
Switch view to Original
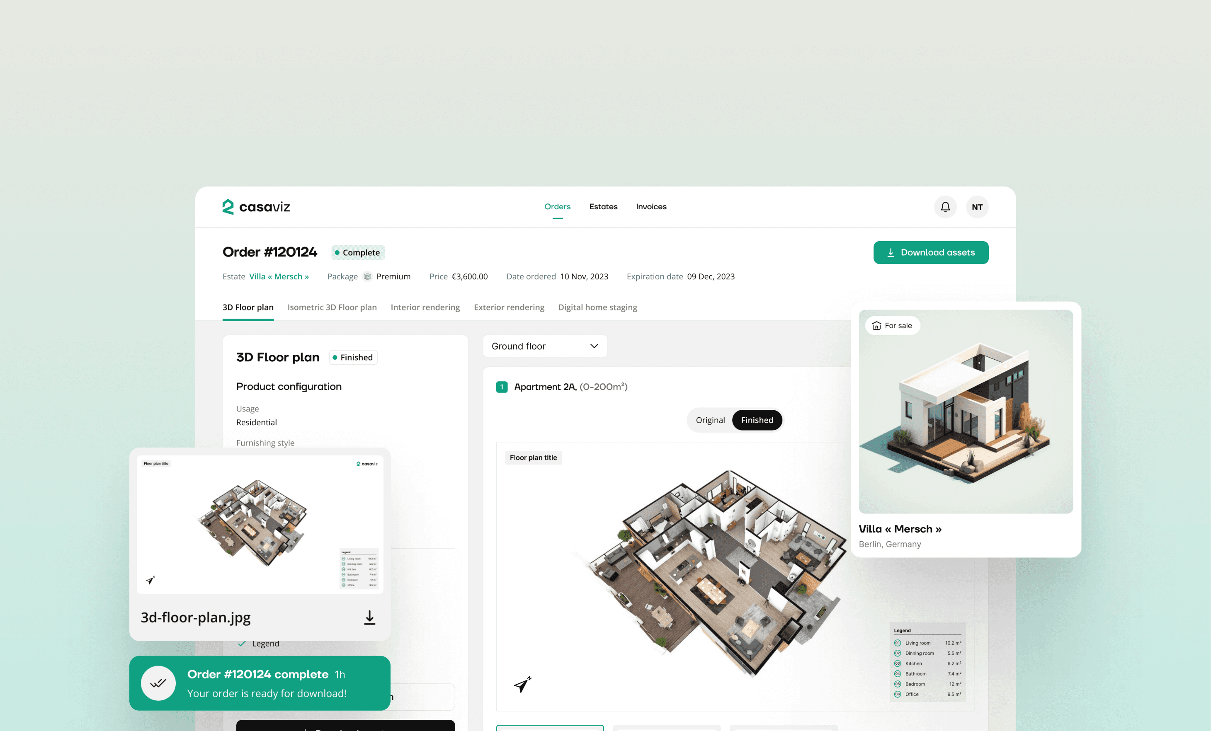[x=710, y=420]
